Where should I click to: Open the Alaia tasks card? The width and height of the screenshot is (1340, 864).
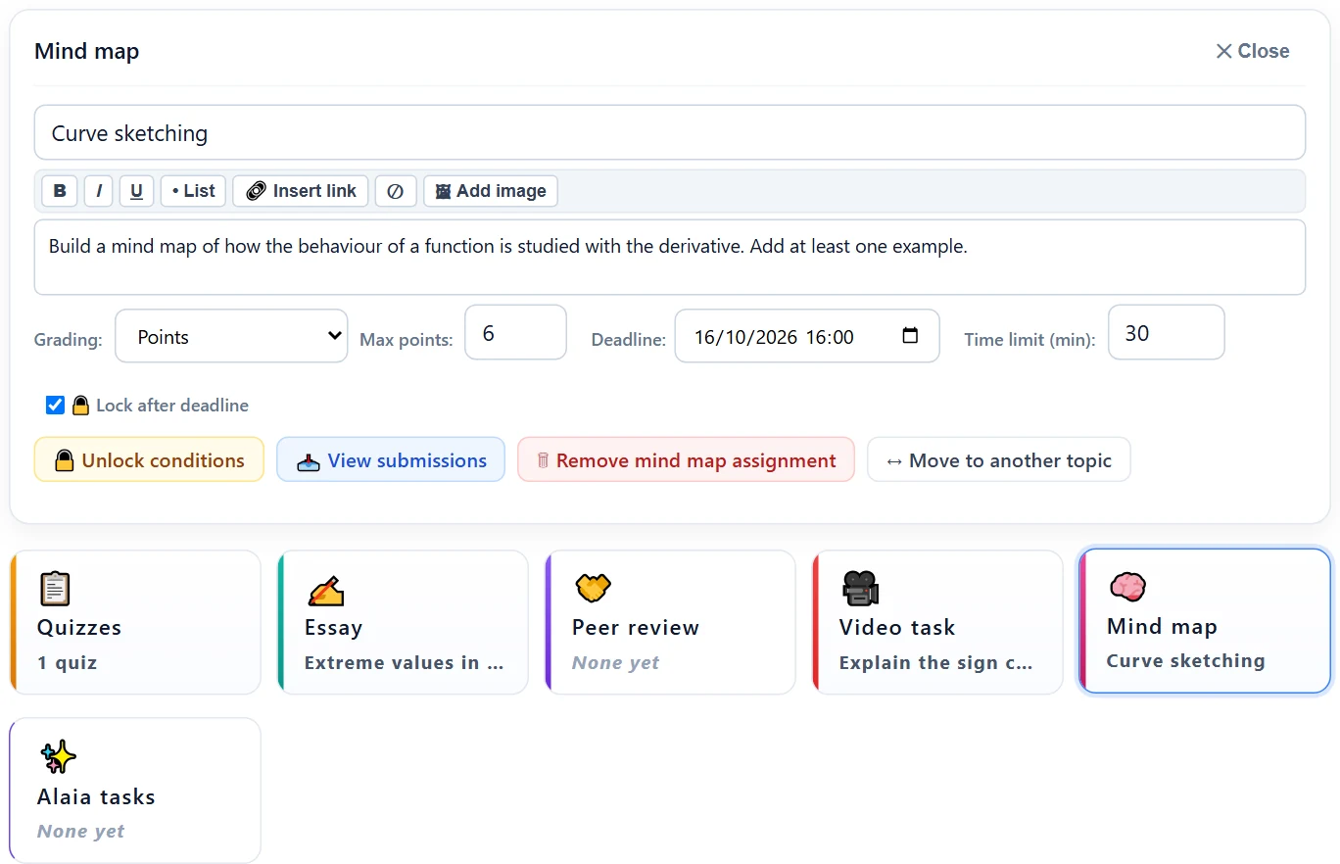[135, 791]
